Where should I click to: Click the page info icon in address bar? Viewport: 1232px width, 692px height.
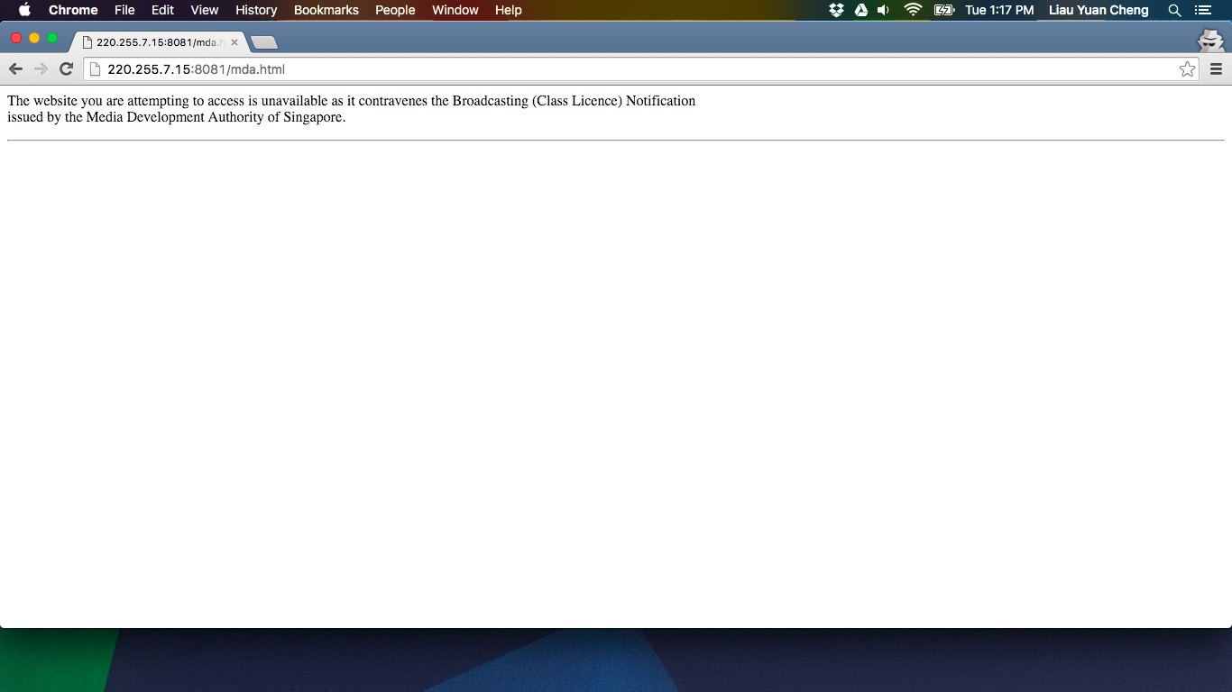click(95, 69)
